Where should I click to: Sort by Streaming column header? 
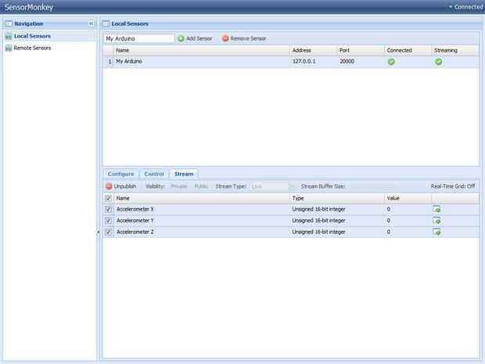click(455, 50)
